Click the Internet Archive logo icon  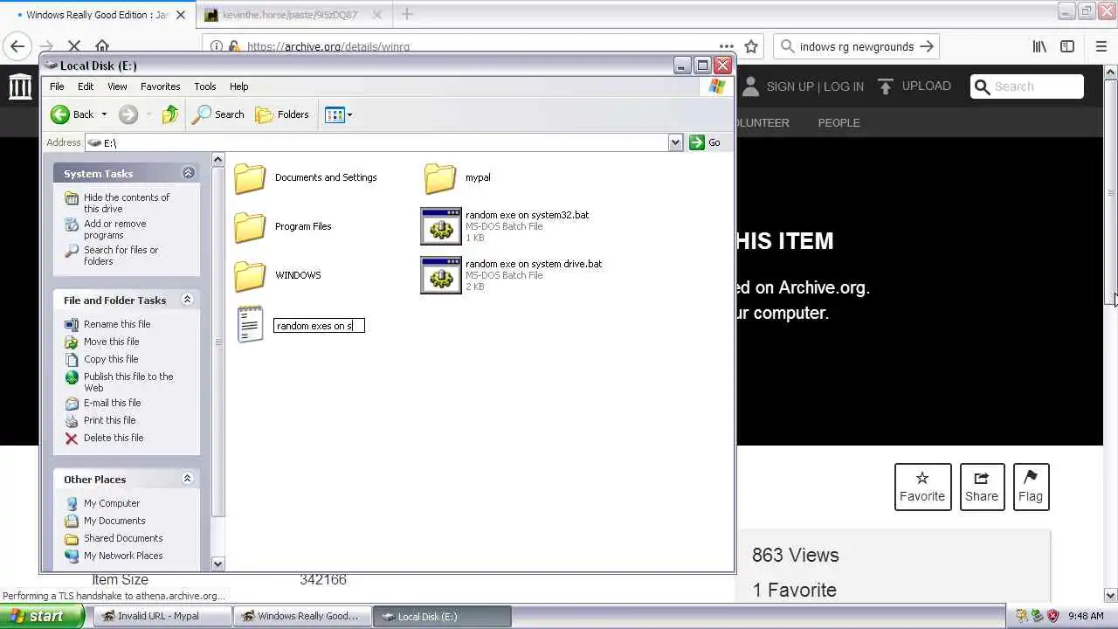[x=20, y=86]
